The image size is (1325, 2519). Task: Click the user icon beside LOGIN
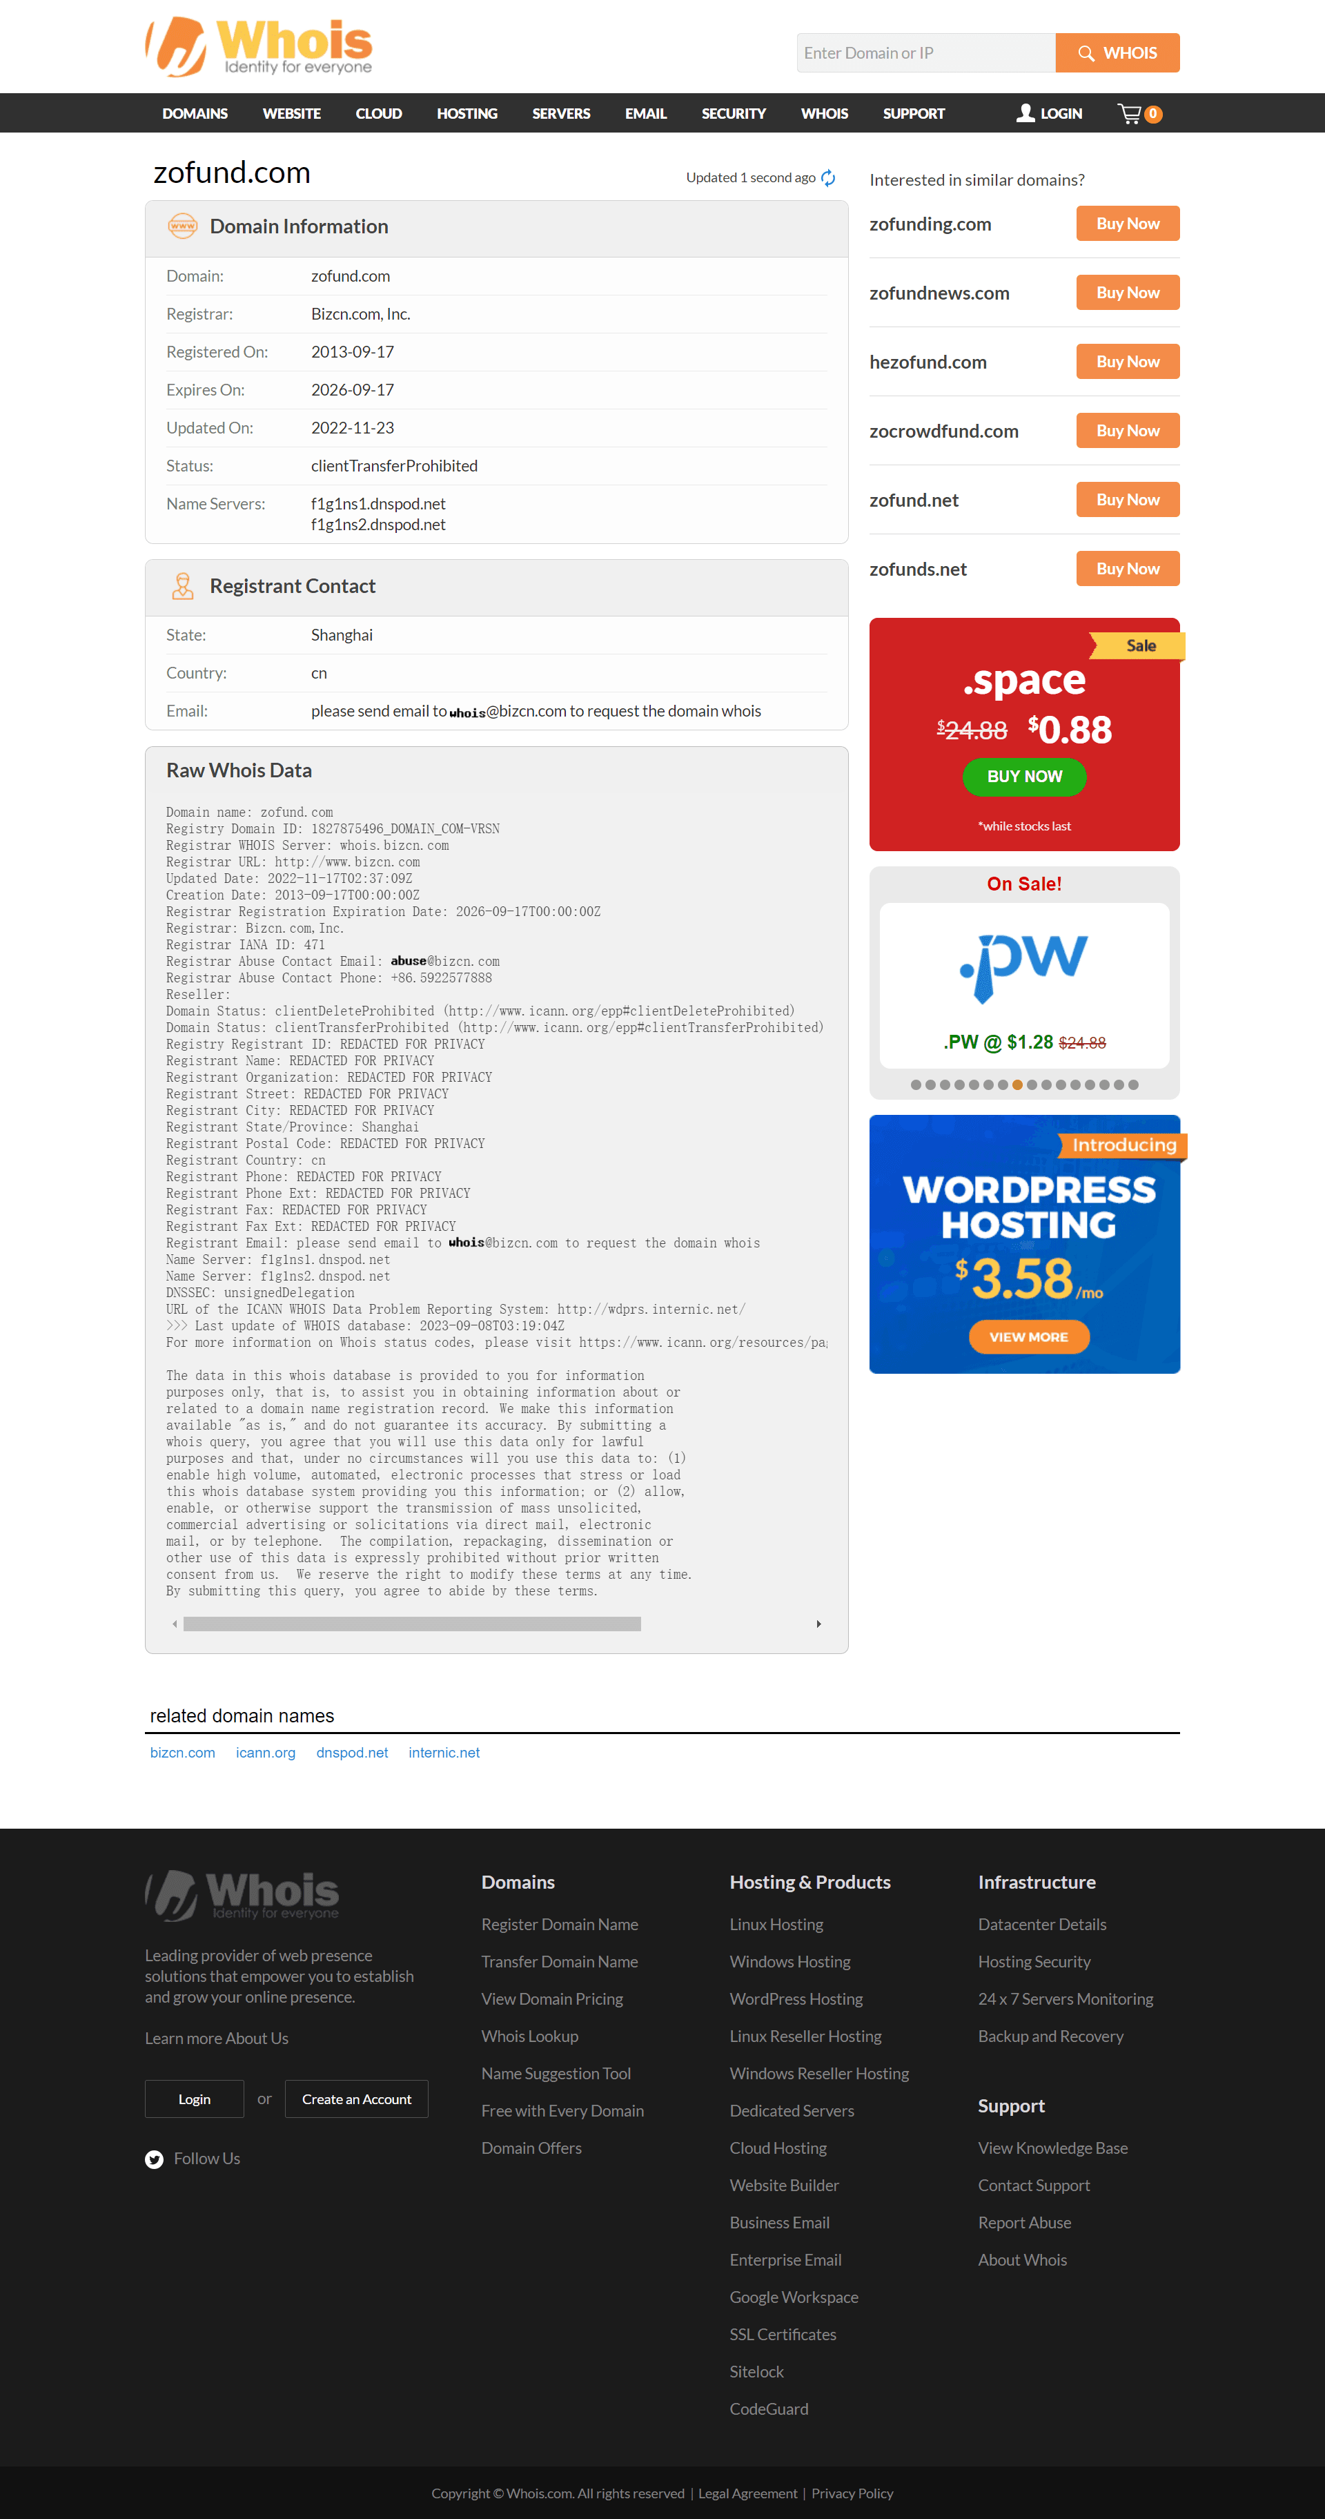[x=1025, y=113]
